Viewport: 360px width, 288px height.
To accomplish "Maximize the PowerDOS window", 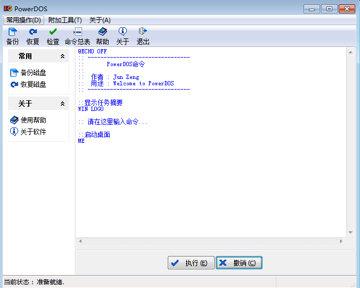I will tap(329, 9).
